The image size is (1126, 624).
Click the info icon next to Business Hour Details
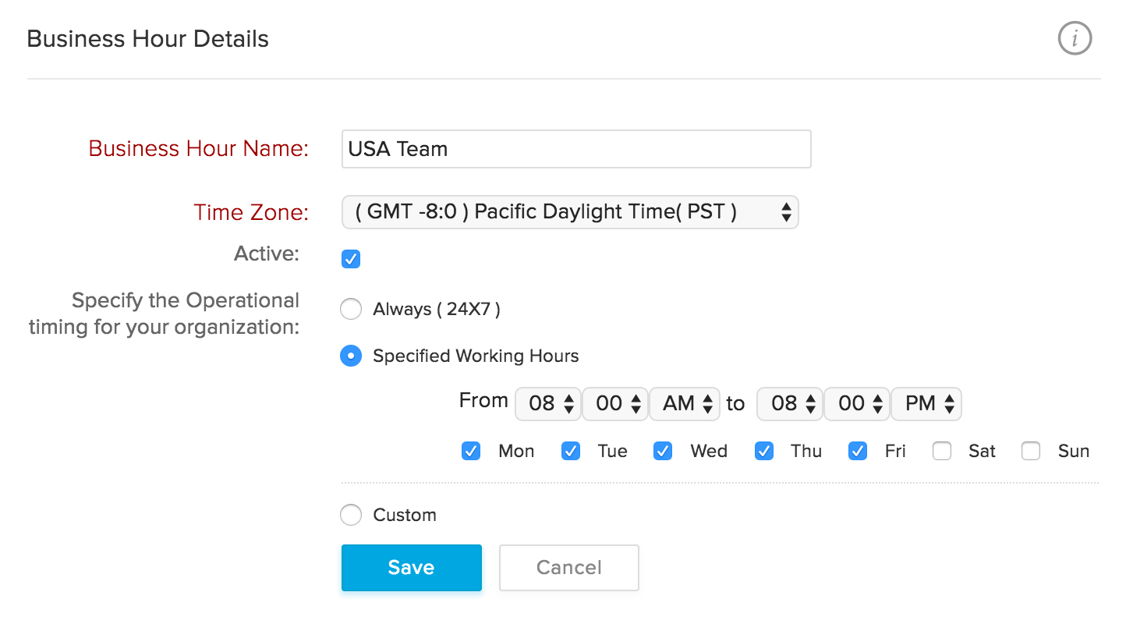pos(1075,38)
